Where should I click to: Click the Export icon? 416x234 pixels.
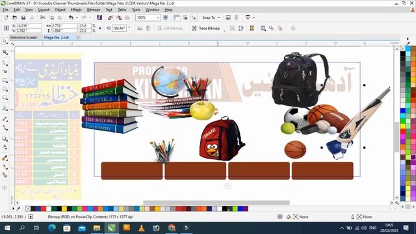click(119, 18)
